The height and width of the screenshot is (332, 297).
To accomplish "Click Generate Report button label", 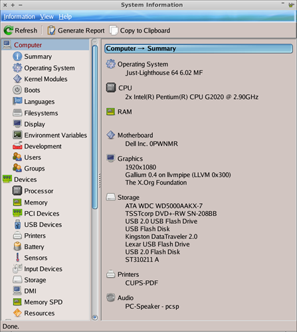I will click(81, 31).
